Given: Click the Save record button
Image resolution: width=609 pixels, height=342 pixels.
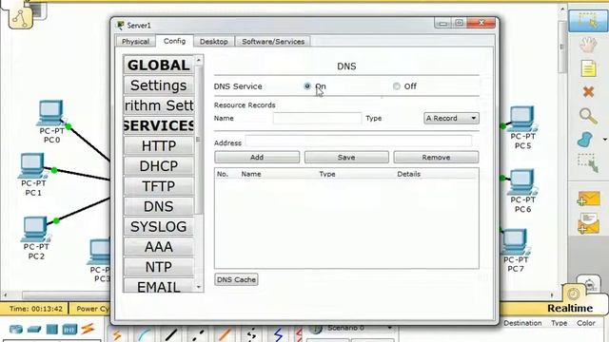Looking at the screenshot, I should 346,157.
